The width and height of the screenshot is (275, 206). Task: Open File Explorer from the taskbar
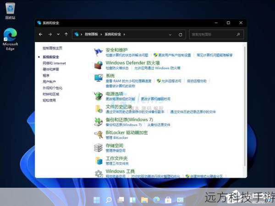[144, 200]
